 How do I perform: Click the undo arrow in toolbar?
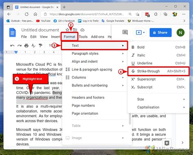(12, 46)
